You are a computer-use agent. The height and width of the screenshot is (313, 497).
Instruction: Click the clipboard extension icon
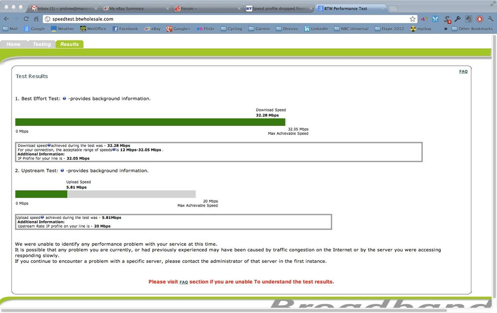(469, 19)
